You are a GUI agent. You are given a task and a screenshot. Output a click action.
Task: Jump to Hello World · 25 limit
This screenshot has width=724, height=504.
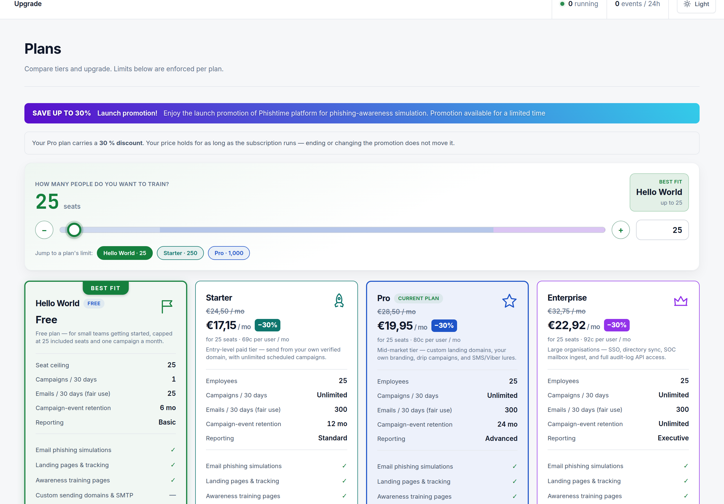pos(125,253)
